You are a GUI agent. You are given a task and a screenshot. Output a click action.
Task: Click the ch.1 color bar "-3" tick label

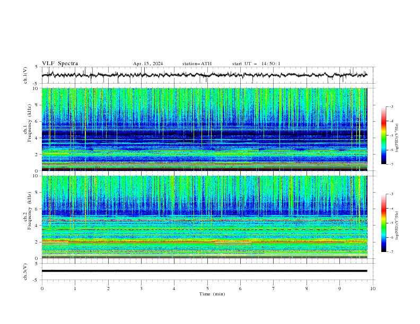[x=391, y=106]
